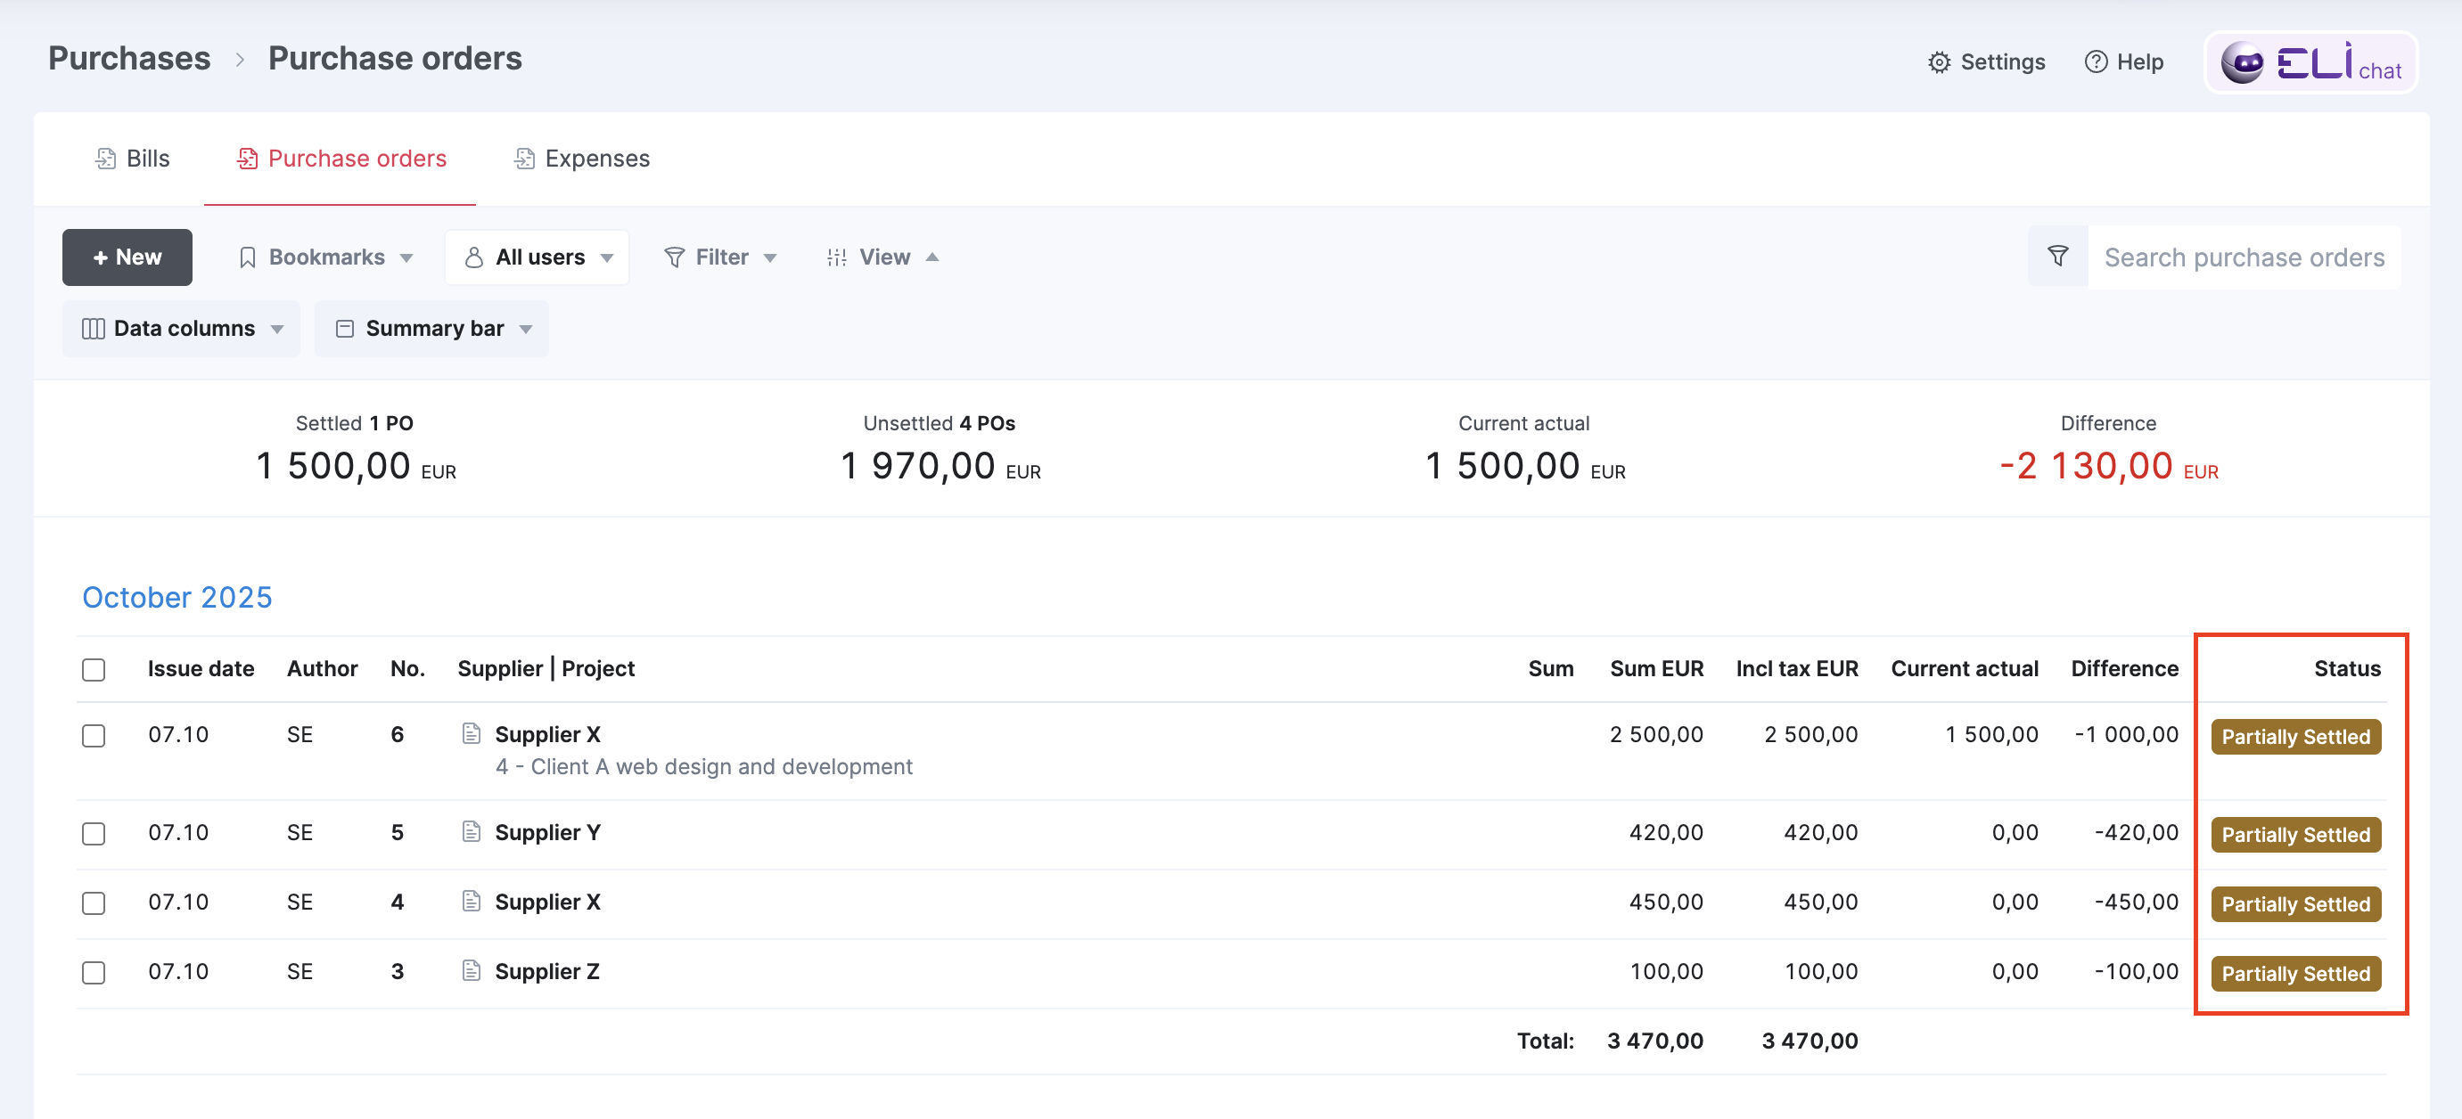Switch to the Bills tab
The height and width of the screenshot is (1119, 2462).
(133, 159)
